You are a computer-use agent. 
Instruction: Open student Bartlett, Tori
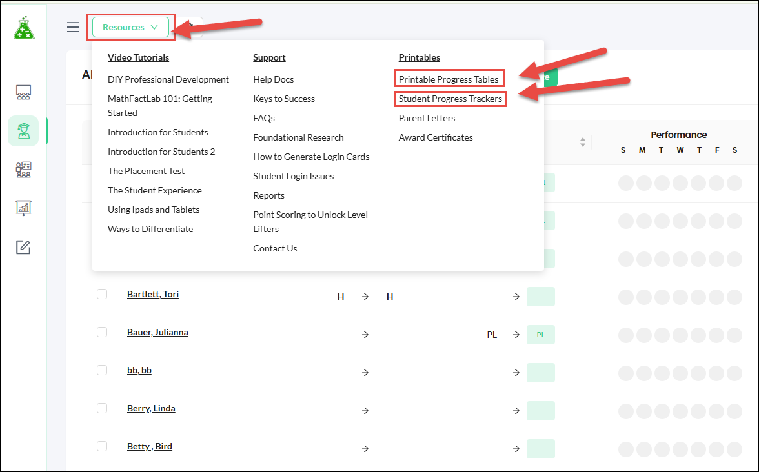pyautogui.click(x=153, y=294)
